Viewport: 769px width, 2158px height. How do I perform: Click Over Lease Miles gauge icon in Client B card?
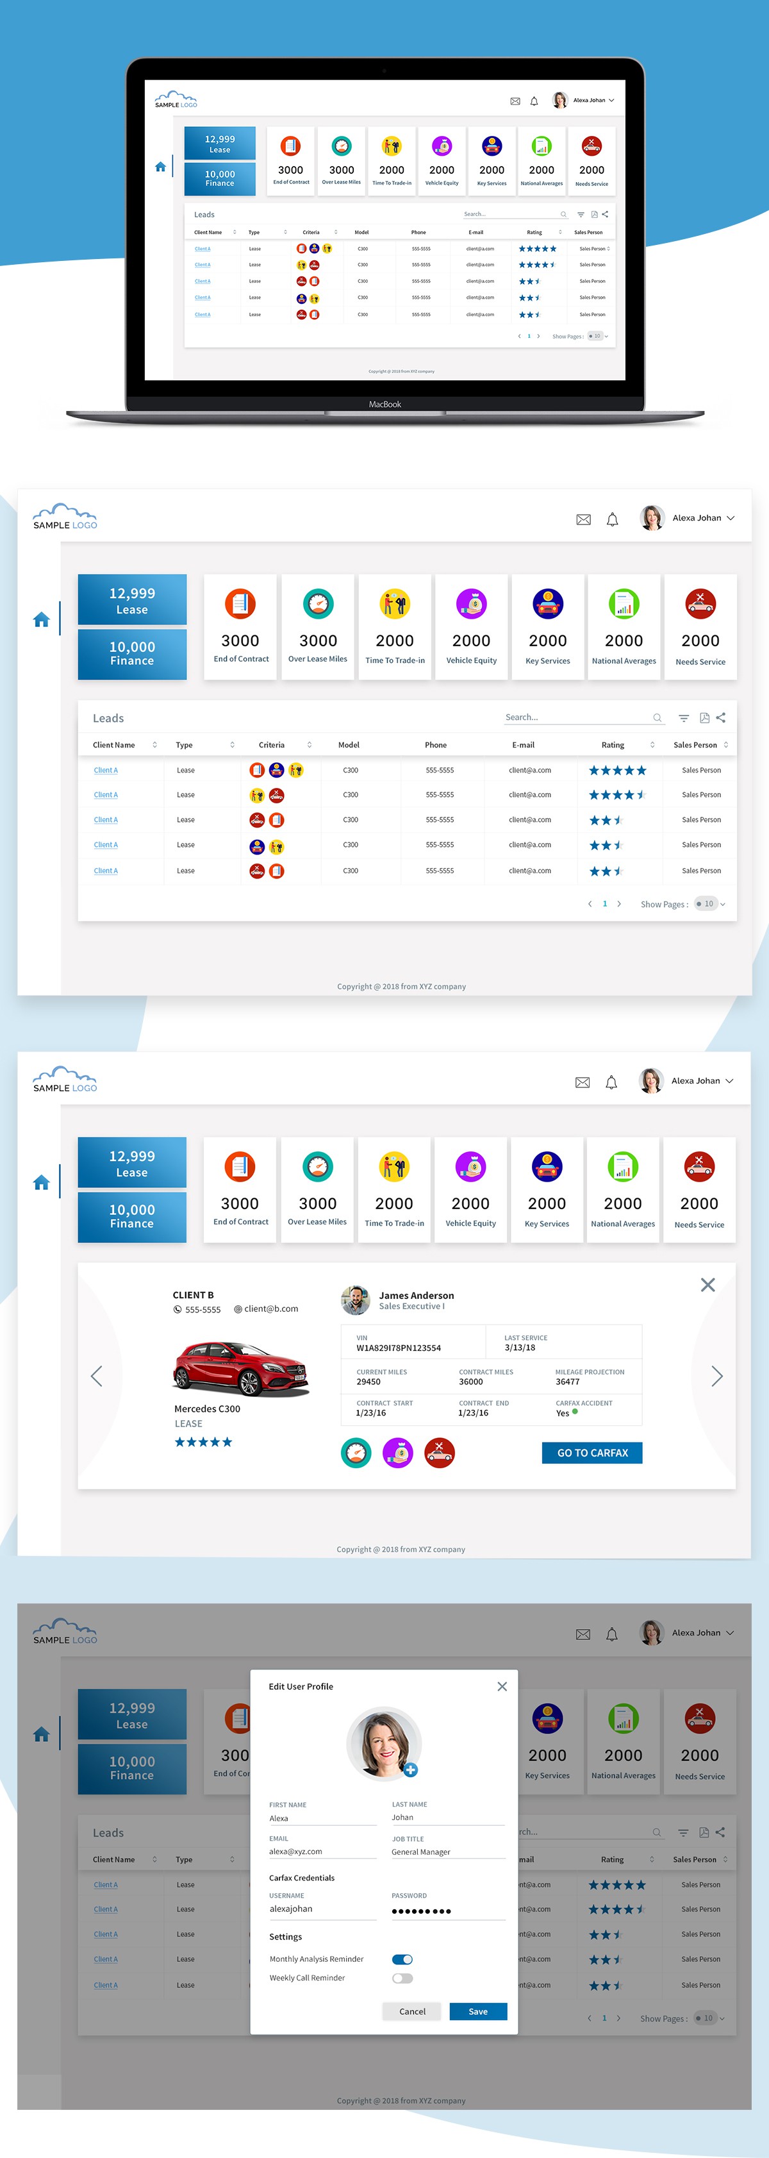(x=356, y=1451)
